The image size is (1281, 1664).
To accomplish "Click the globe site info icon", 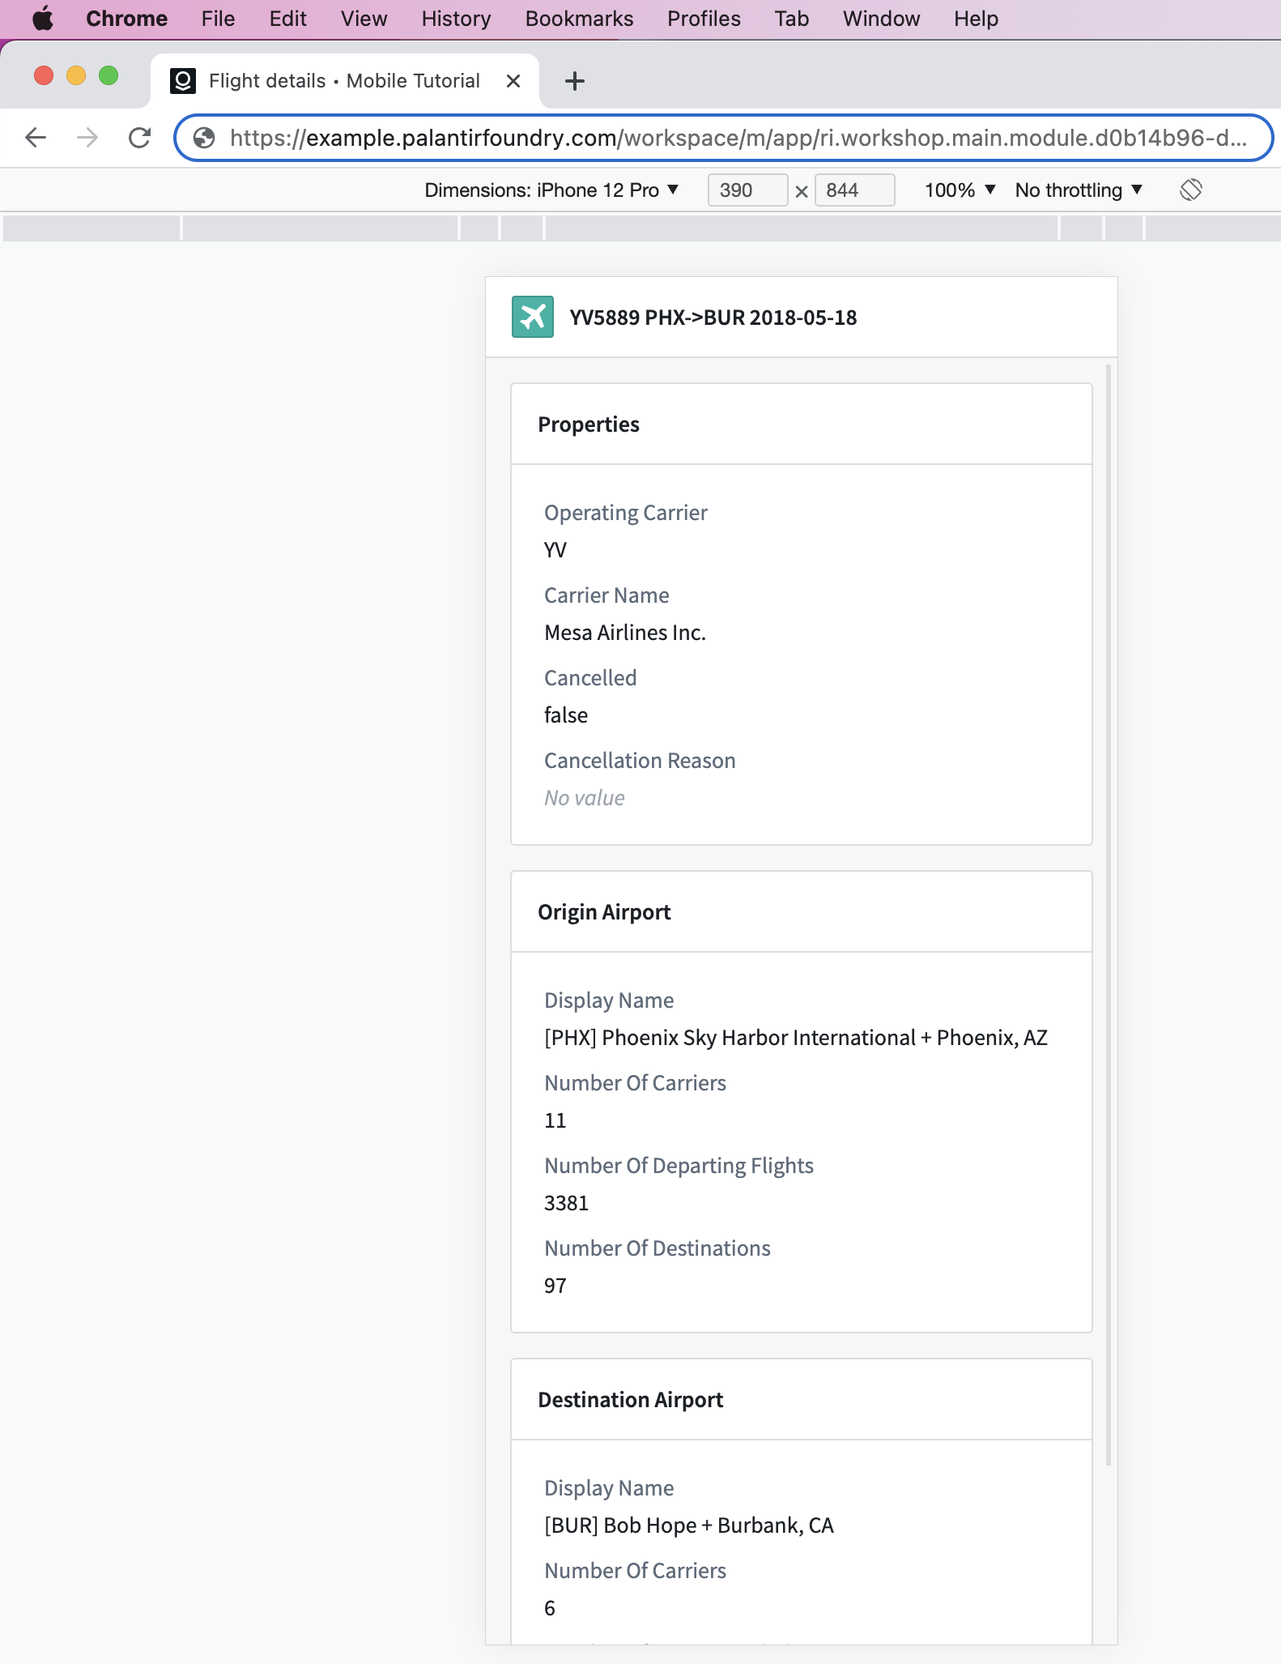I will 205,138.
